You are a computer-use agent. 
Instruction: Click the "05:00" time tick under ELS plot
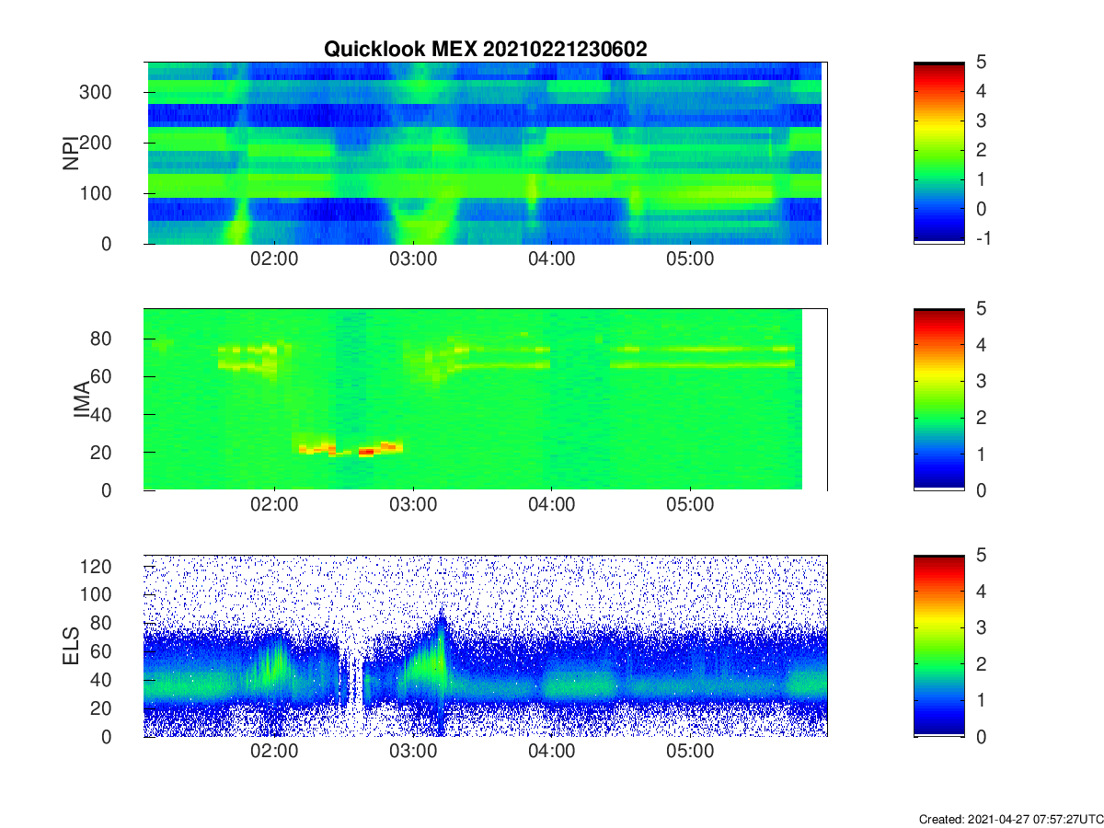[691, 753]
